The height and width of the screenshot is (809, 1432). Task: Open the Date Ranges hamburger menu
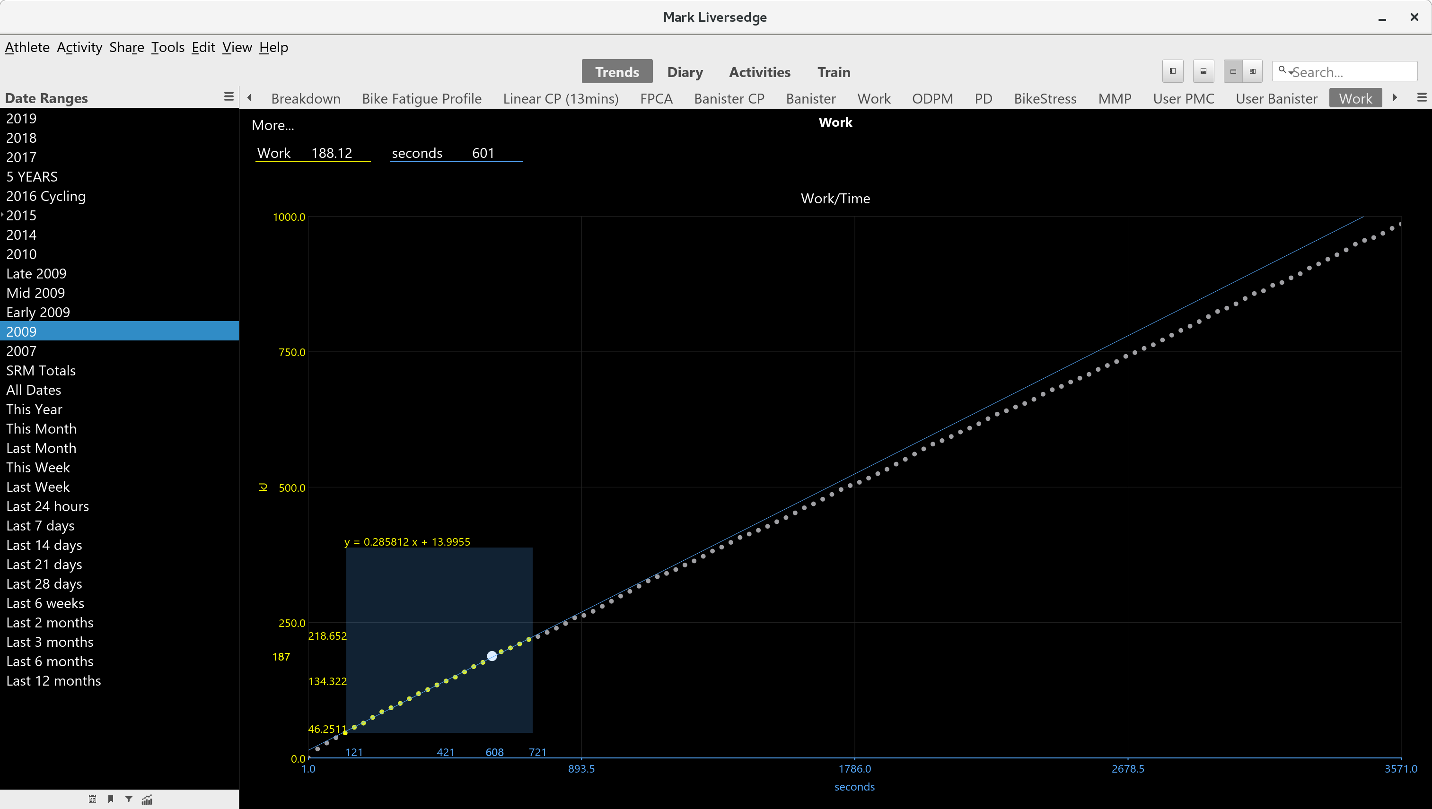coord(228,96)
